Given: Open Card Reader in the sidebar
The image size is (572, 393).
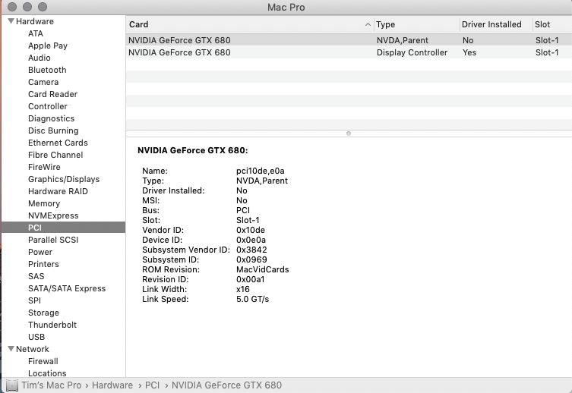Looking at the screenshot, I should coord(52,94).
